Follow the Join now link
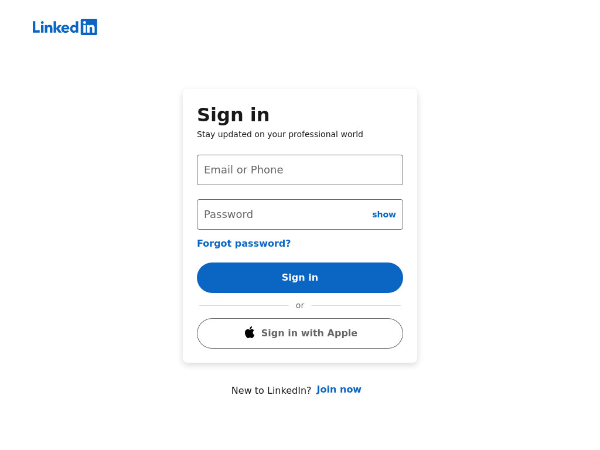The width and height of the screenshot is (600, 450). pyautogui.click(x=339, y=390)
